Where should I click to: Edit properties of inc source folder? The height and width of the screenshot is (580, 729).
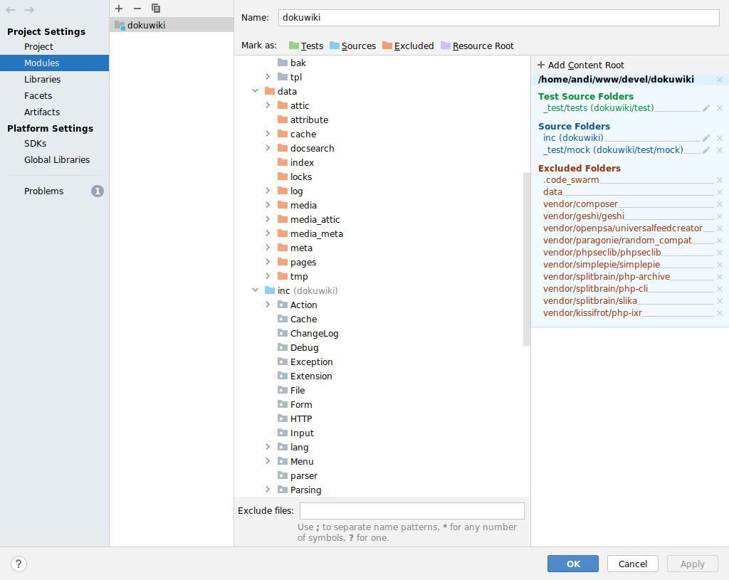point(706,138)
